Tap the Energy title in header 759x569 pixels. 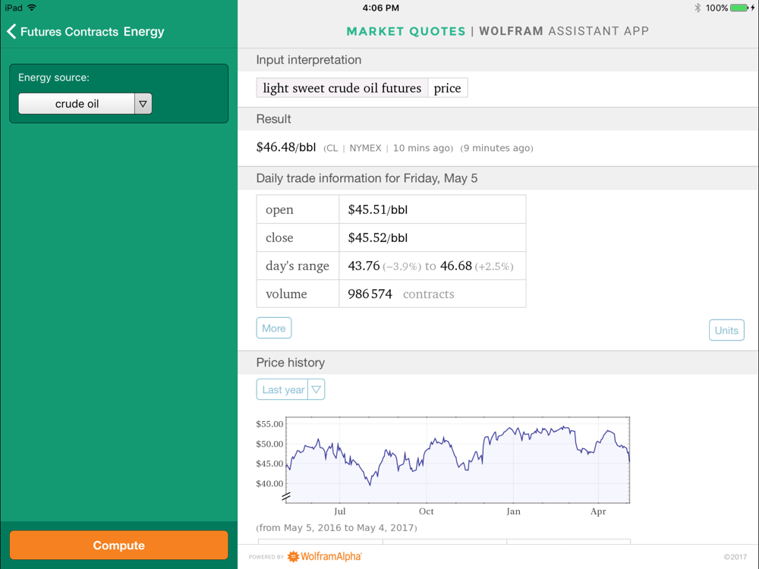(143, 31)
